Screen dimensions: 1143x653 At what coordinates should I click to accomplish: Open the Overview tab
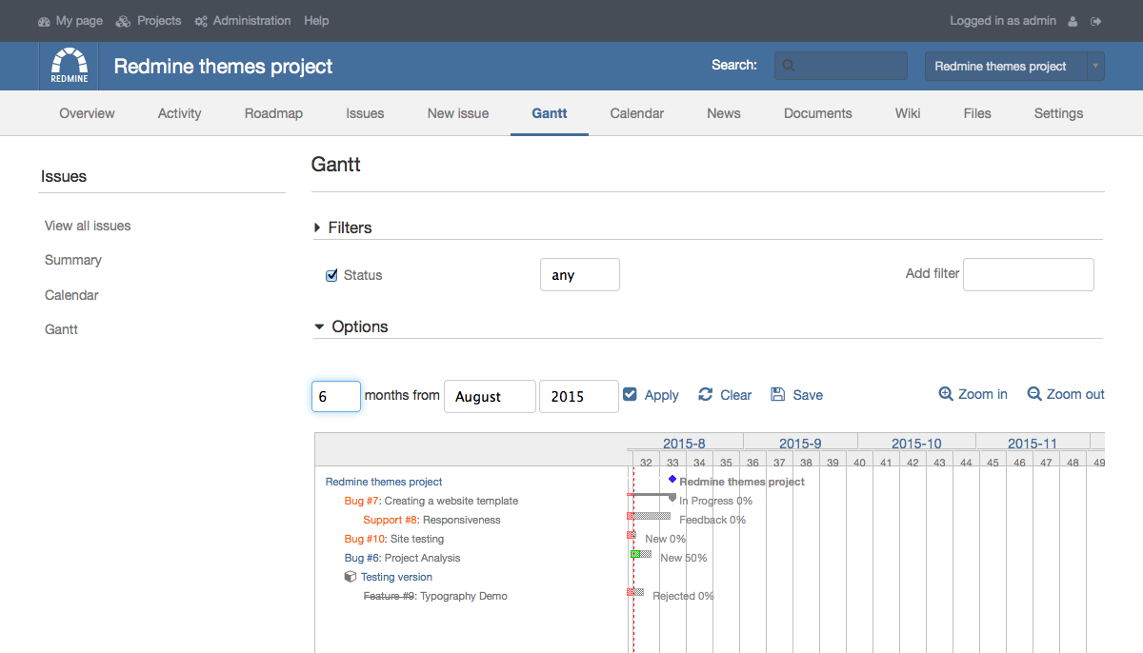[87, 113]
